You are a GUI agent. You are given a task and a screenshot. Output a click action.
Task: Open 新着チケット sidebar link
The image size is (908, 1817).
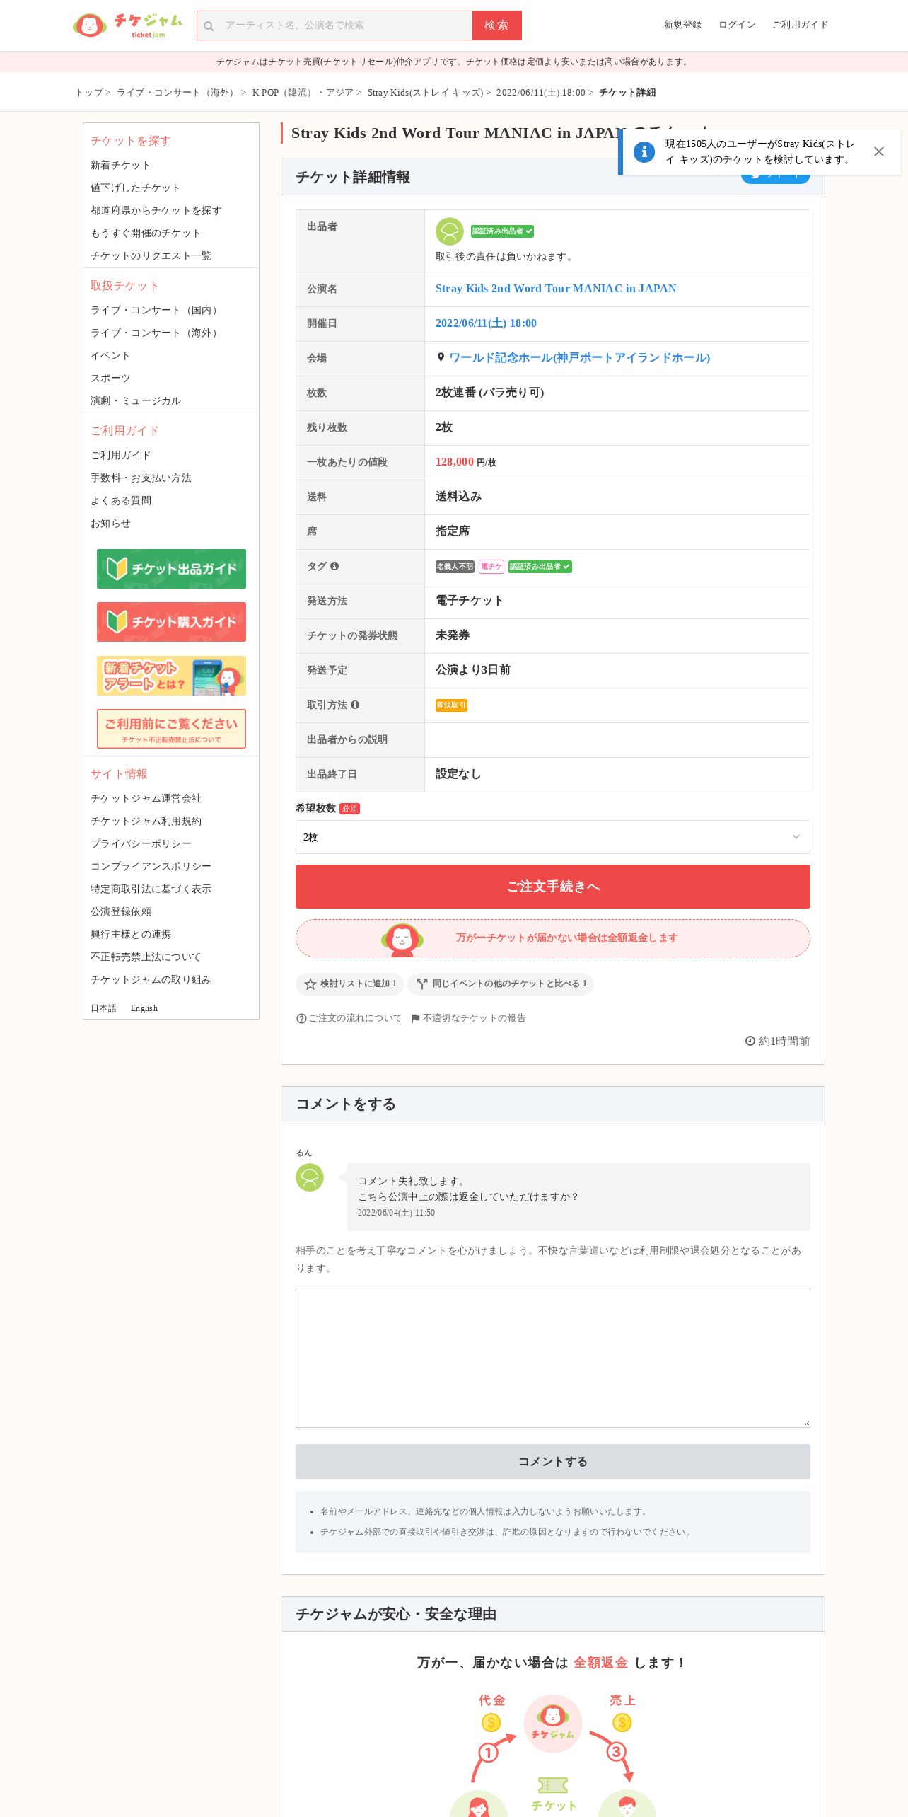(120, 165)
